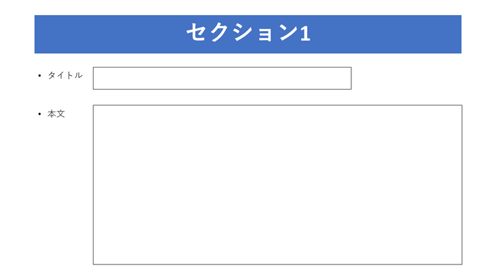Click the bullet point before タイトル
Screen dimensions: 496x279
39,76
